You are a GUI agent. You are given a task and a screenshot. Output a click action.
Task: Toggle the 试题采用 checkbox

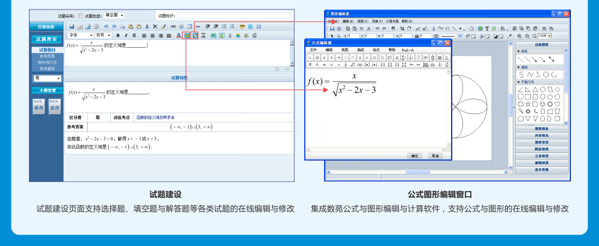coord(81,15)
